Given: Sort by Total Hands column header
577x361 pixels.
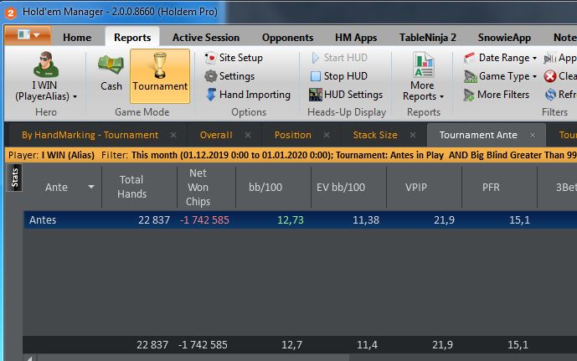Looking at the screenshot, I should coord(131,187).
